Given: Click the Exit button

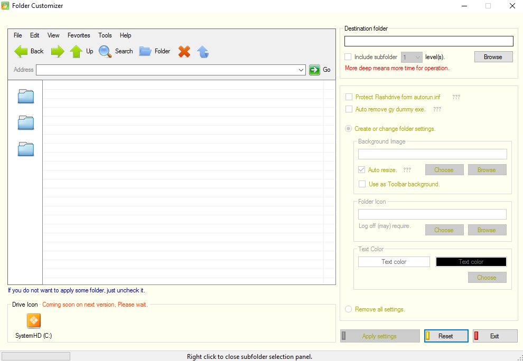Looking at the screenshot, I should (x=495, y=336).
